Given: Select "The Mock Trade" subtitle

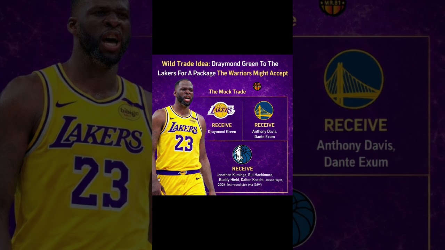Looking at the screenshot, I should [x=227, y=92].
